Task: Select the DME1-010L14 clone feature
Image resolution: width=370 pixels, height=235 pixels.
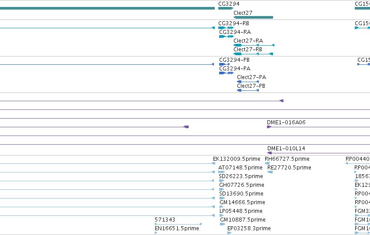Action: [x=319, y=153]
